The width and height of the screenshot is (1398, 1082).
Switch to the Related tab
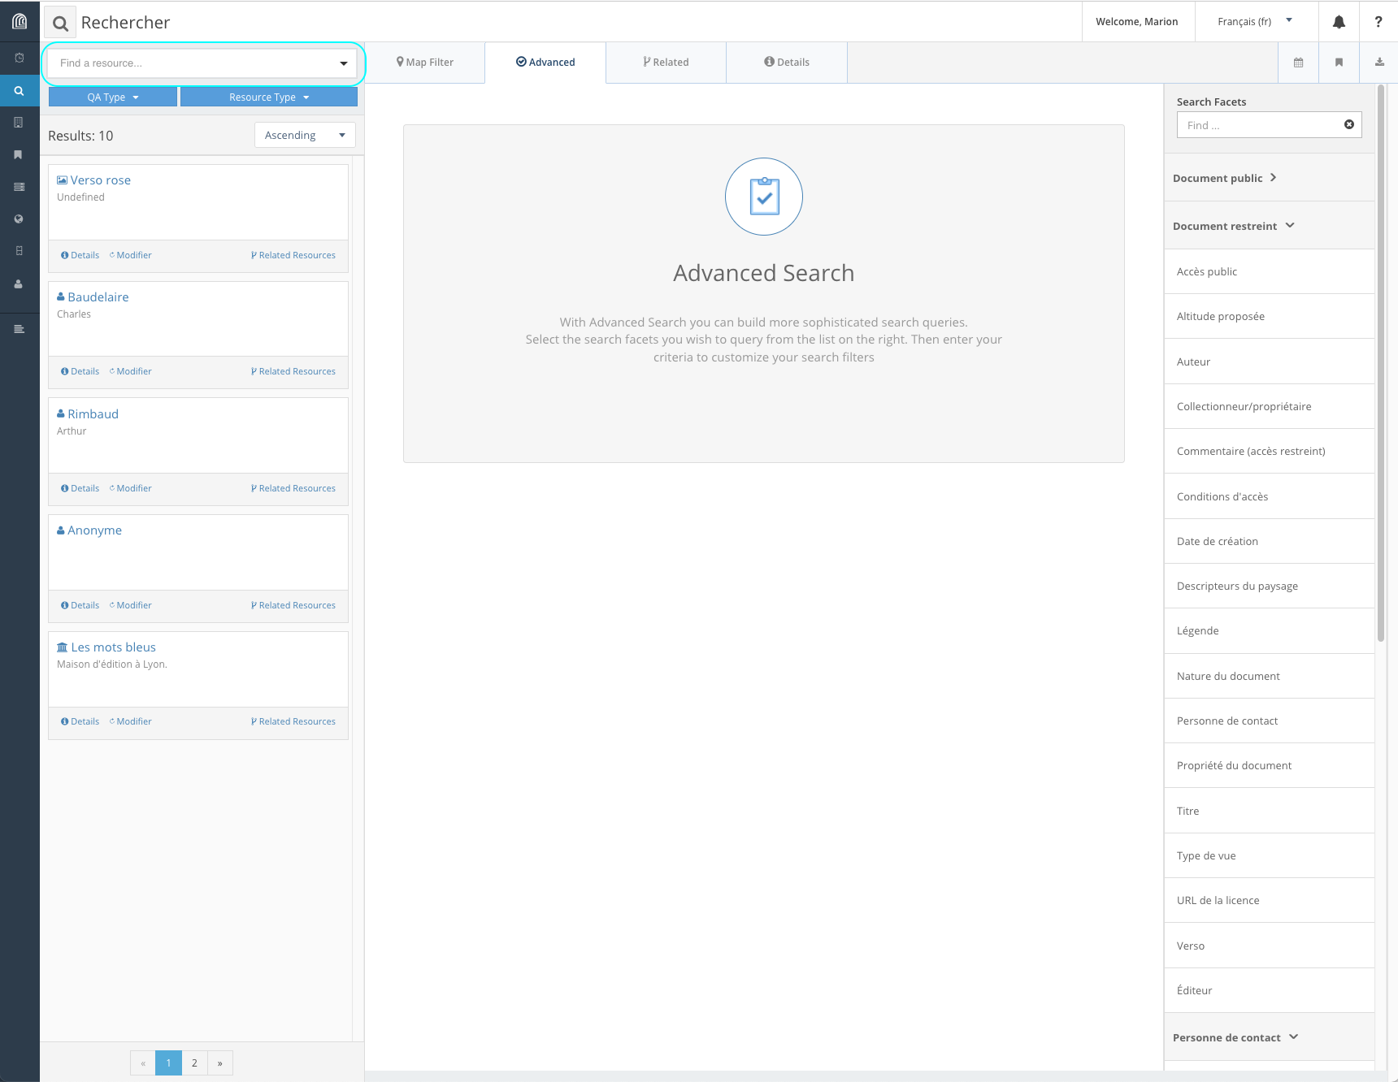point(666,63)
